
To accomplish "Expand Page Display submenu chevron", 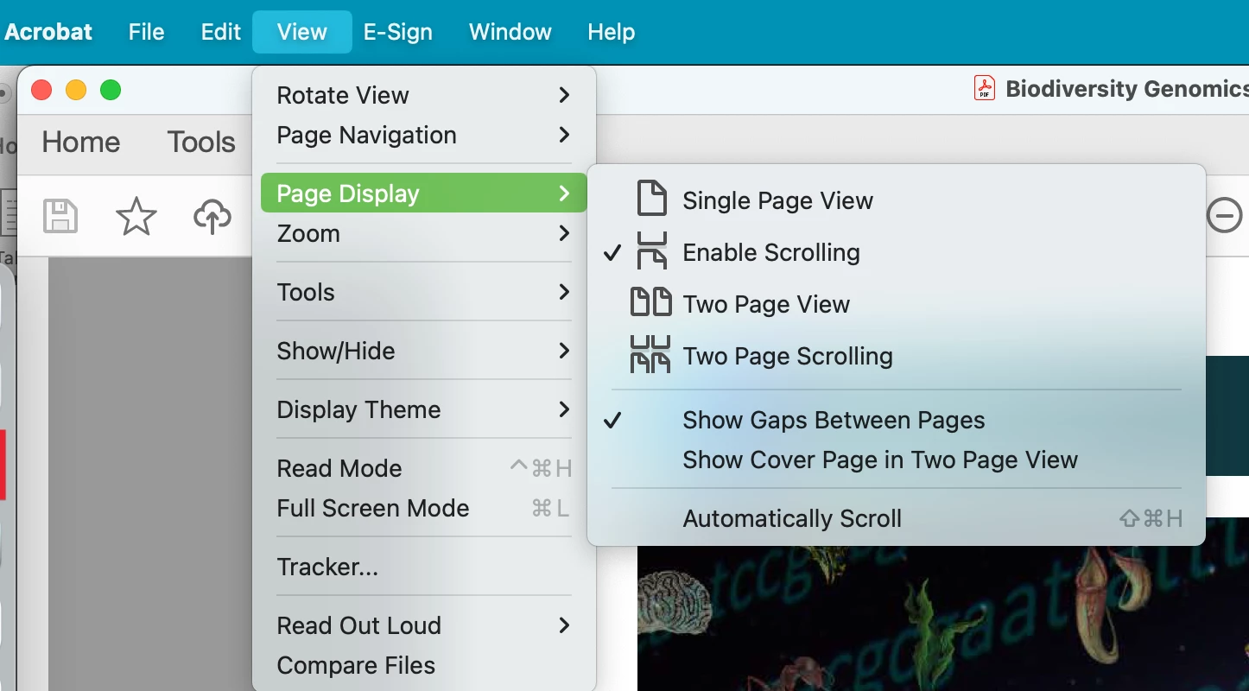I will 564,193.
